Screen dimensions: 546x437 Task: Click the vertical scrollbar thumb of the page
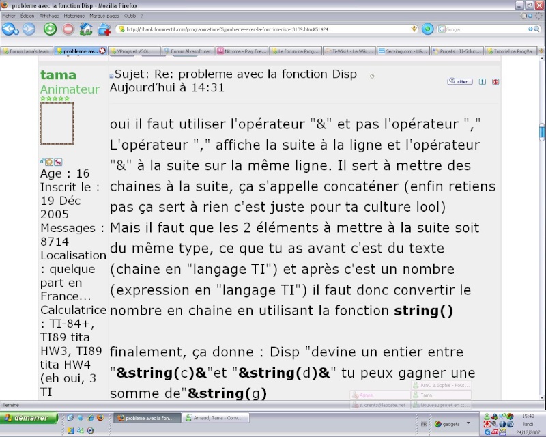(542, 132)
